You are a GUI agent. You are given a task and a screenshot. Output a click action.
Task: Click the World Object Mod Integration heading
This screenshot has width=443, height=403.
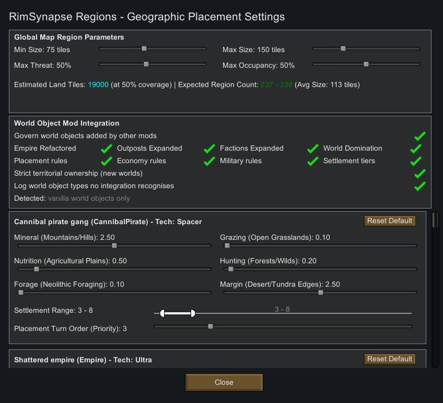click(x=67, y=123)
